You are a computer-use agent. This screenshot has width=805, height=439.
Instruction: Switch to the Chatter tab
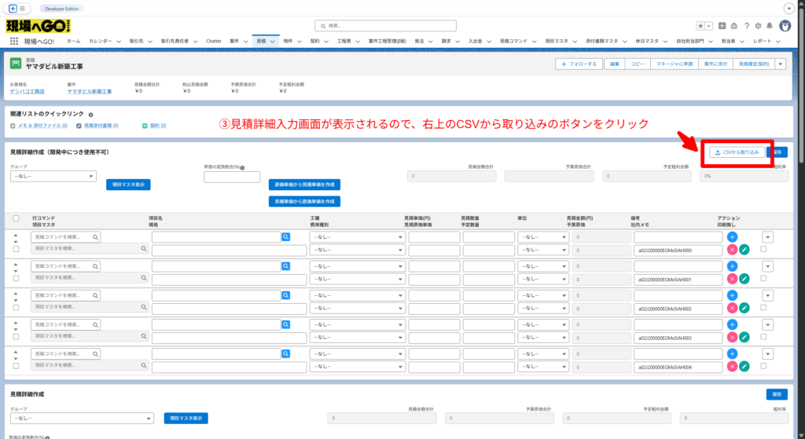pyautogui.click(x=213, y=40)
